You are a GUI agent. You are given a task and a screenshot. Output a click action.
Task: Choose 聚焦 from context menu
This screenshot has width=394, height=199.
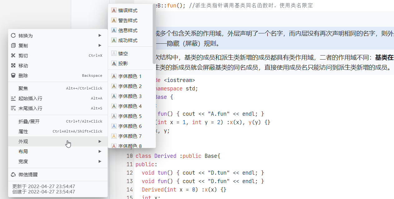pyautogui.click(x=58, y=88)
